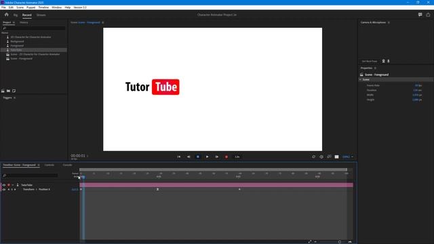Select the TutorTube puppet in Project
The width and height of the screenshot is (434, 244).
click(x=16, y=50)
